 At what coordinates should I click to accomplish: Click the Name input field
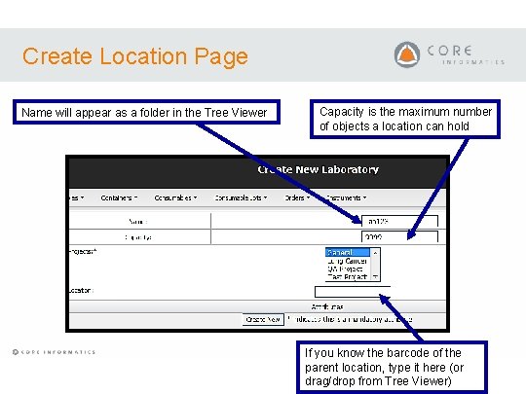[399, 221]
